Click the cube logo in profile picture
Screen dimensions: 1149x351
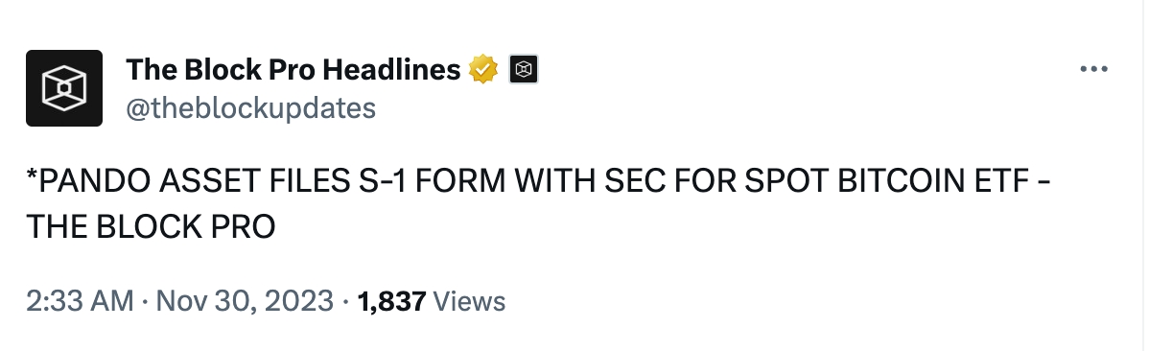(x=64, y=88)
